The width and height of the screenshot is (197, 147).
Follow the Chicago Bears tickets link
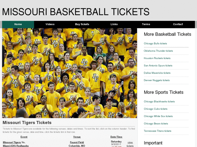[156, 124]
